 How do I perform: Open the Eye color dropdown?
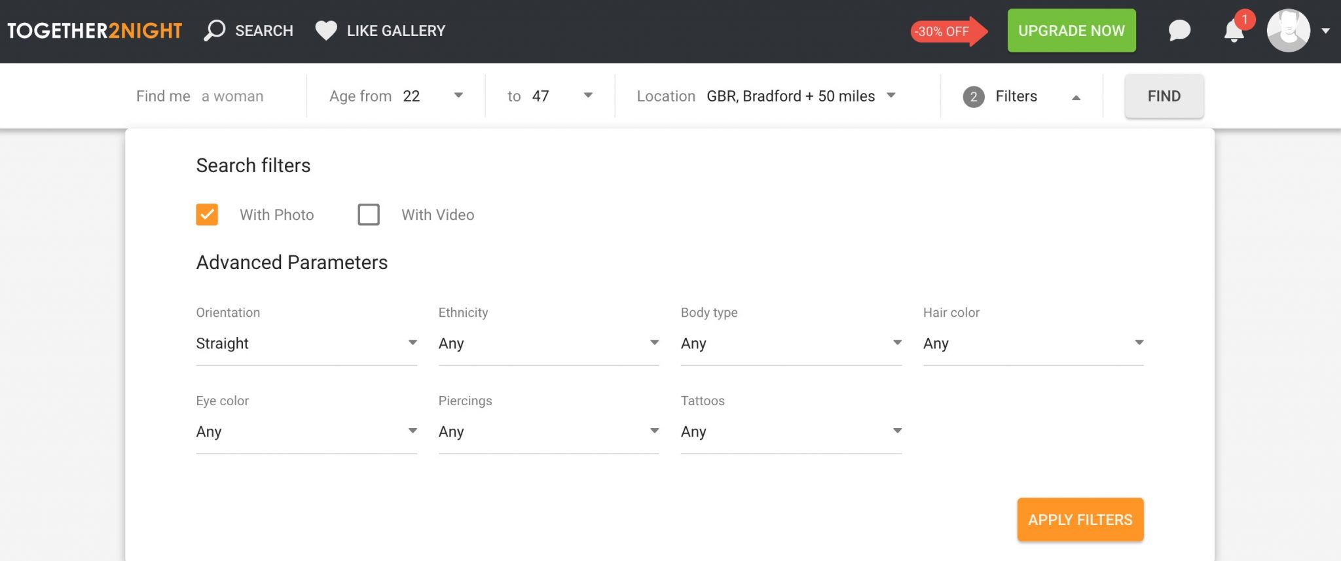click(x=306, y=432)
